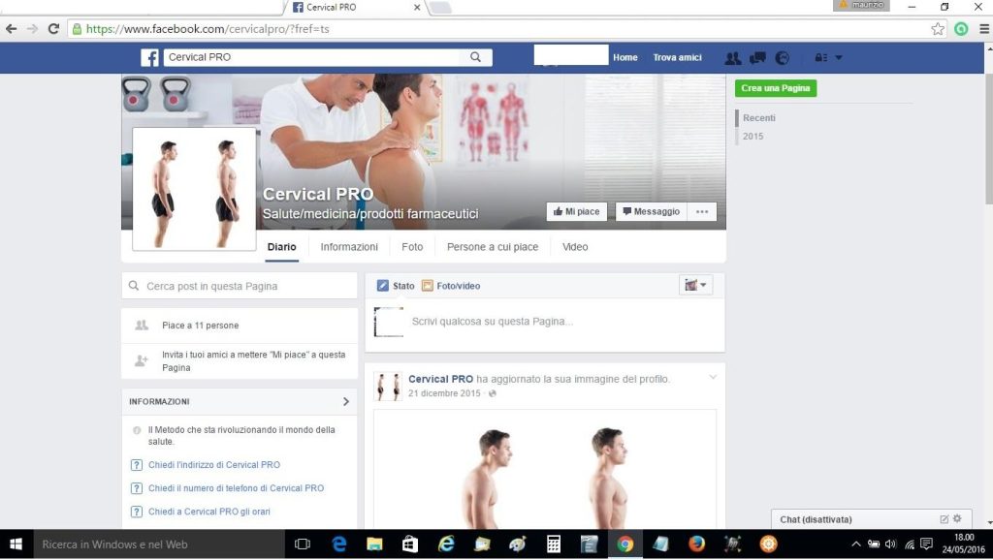Open the account menu dropdown arrow

[839, 57]
